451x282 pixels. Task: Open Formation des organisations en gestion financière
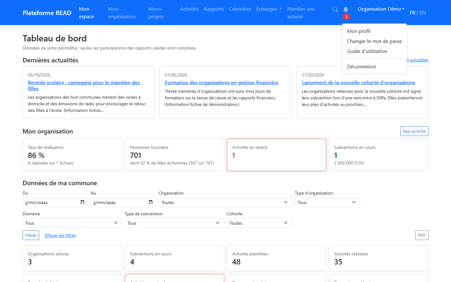[222, 83]
